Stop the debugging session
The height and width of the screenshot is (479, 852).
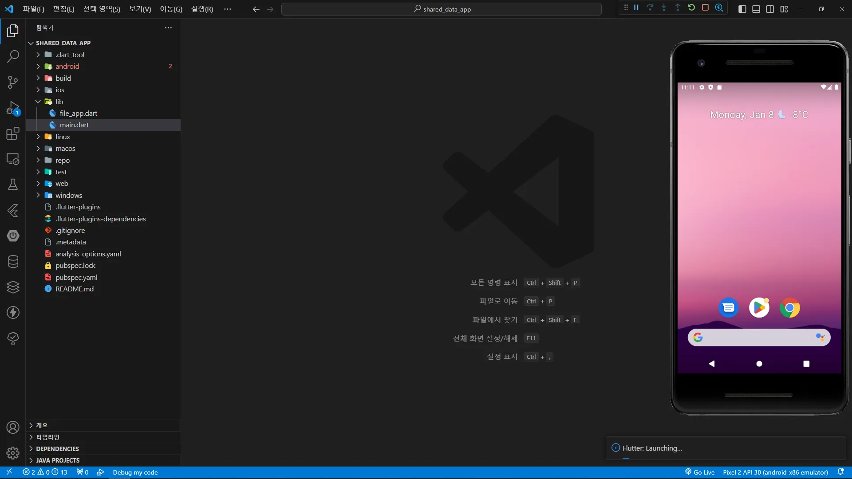(x=705, y=8)
